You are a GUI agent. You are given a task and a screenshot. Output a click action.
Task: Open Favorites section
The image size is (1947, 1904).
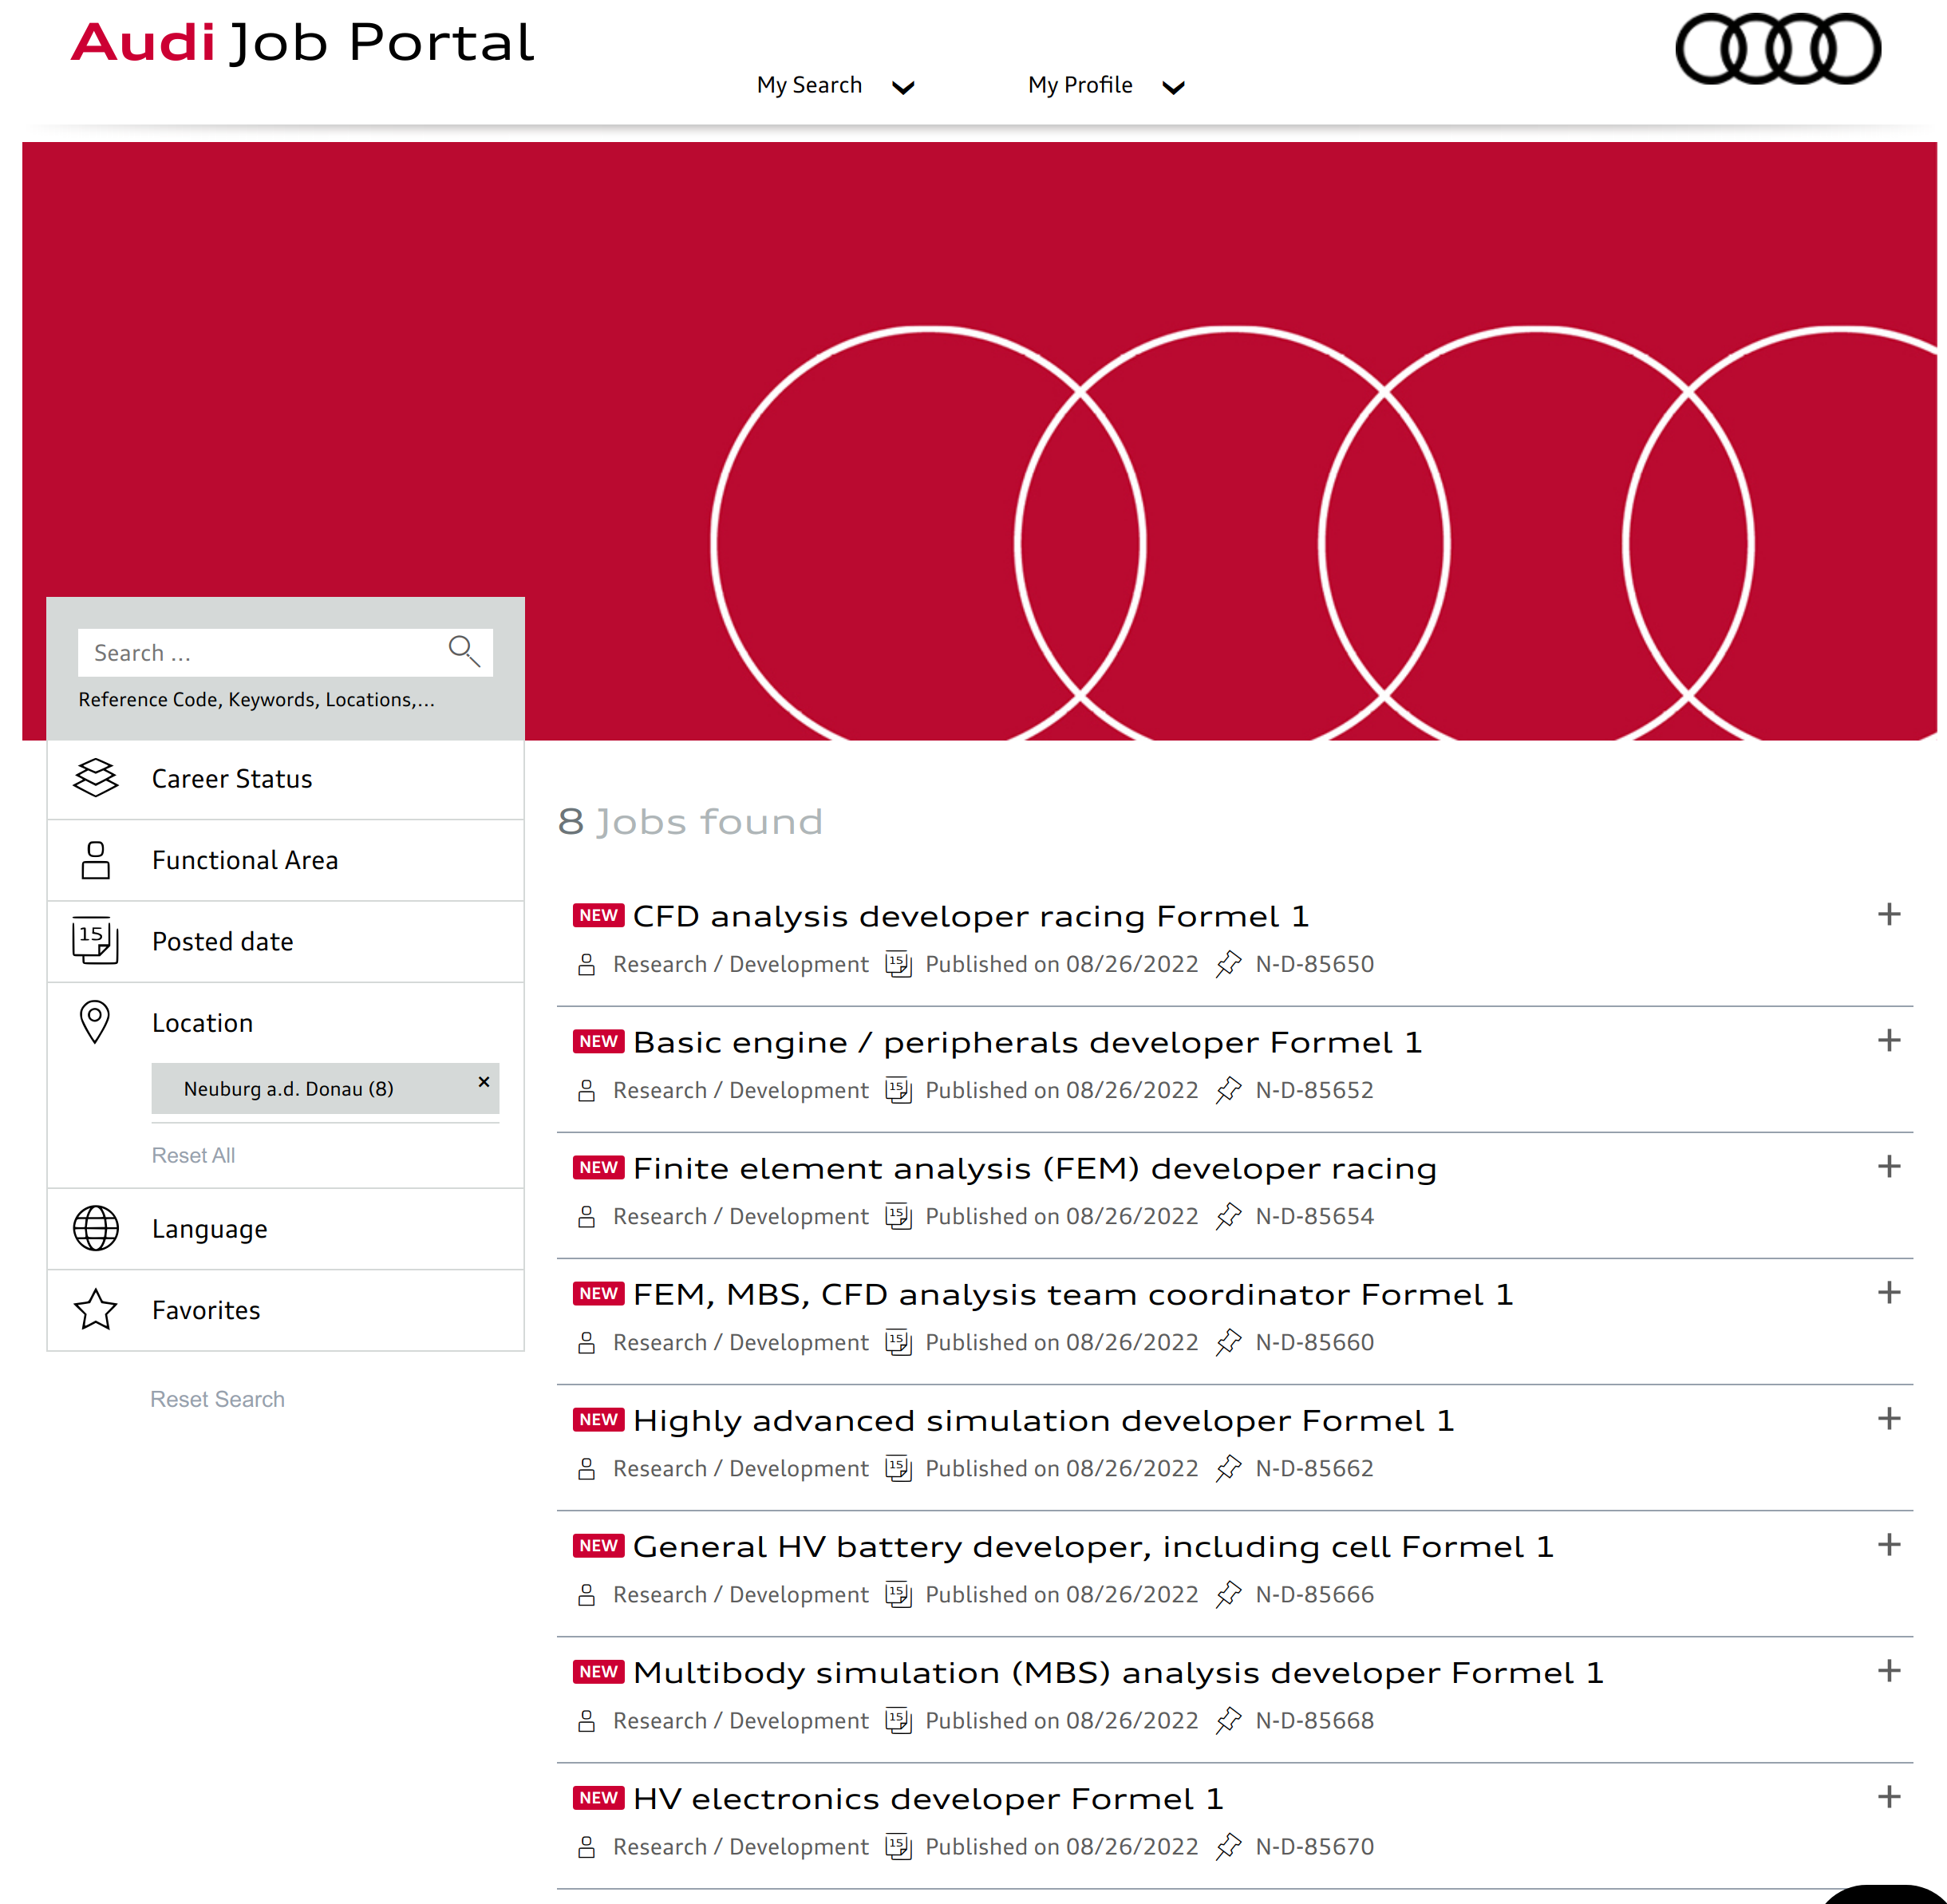[x=285, y=1310]
